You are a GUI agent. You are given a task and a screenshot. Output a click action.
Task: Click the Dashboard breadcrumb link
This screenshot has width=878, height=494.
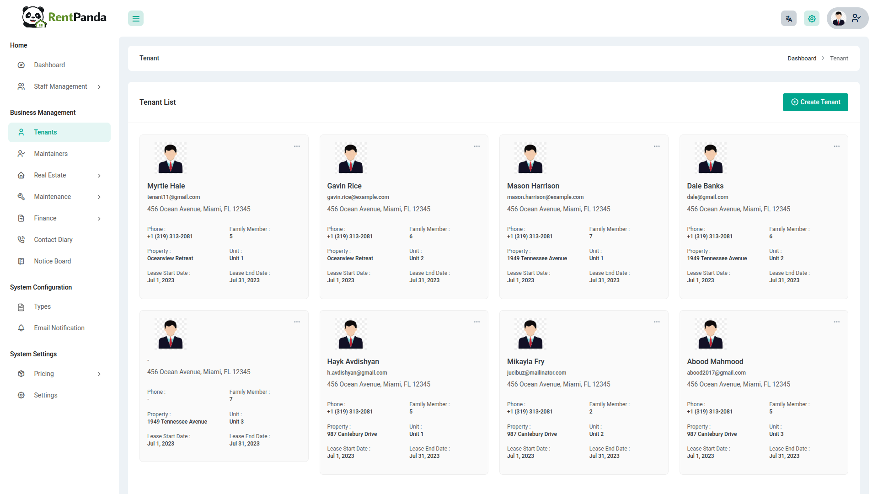802,59
